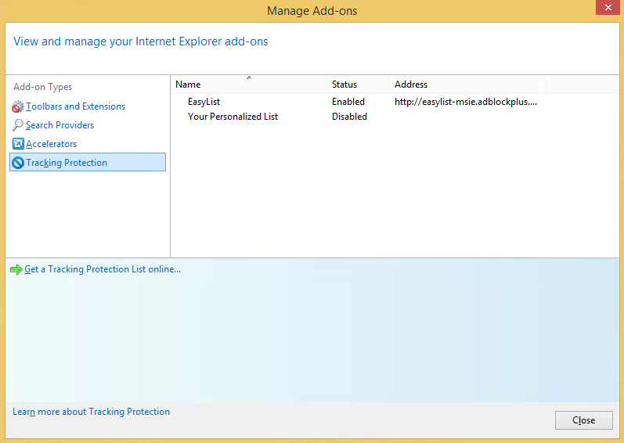The image size is (624, 443).
Task: Select the Toolbars and Extensions text label
Action: 75,106
